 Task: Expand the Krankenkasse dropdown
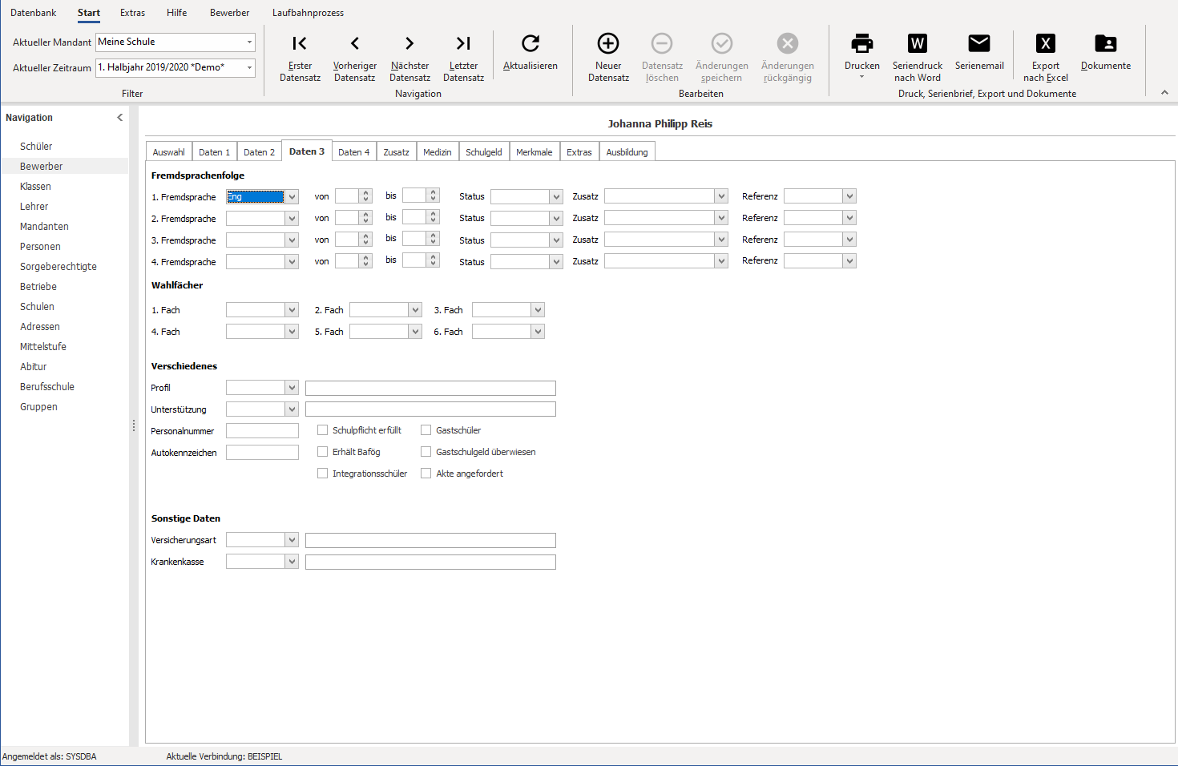coord(292,562)
